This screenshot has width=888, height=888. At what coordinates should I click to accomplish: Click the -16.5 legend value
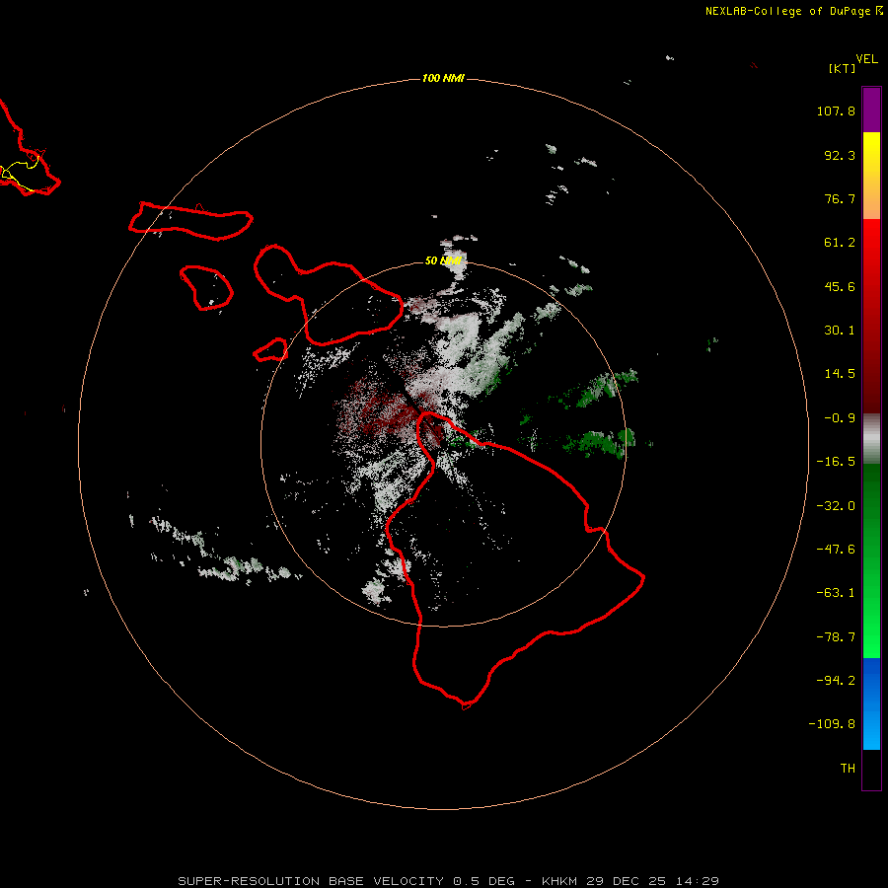[836, 462]
